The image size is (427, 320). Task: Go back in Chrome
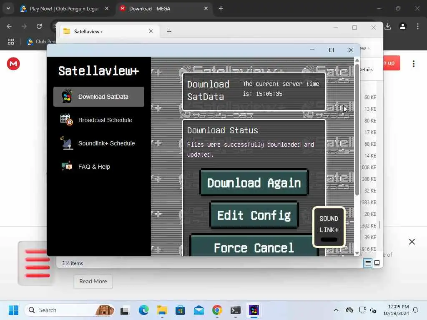9,26
